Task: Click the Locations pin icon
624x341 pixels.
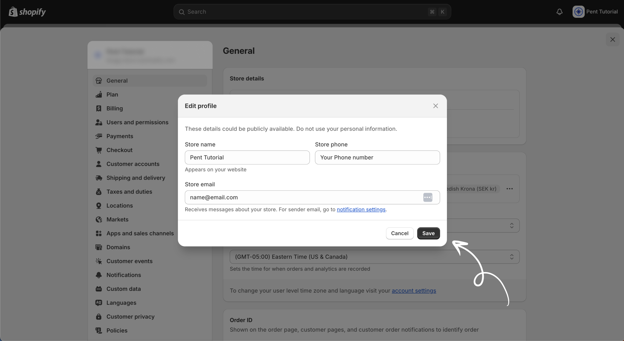Action: coord(99,205)
